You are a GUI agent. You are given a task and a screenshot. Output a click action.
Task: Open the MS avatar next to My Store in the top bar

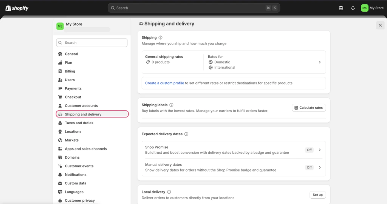(x=364, y=8)
